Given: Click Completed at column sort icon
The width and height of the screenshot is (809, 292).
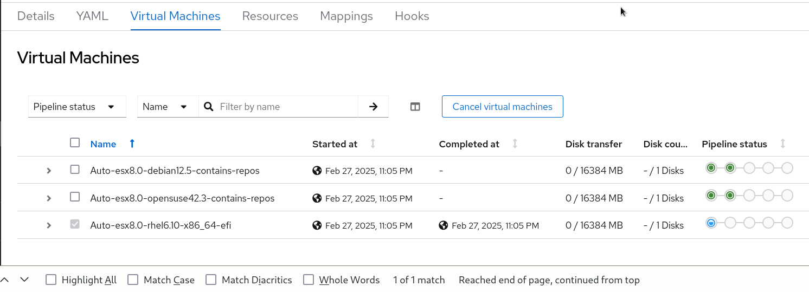Looking at the screenshot, I should point(515,144).
